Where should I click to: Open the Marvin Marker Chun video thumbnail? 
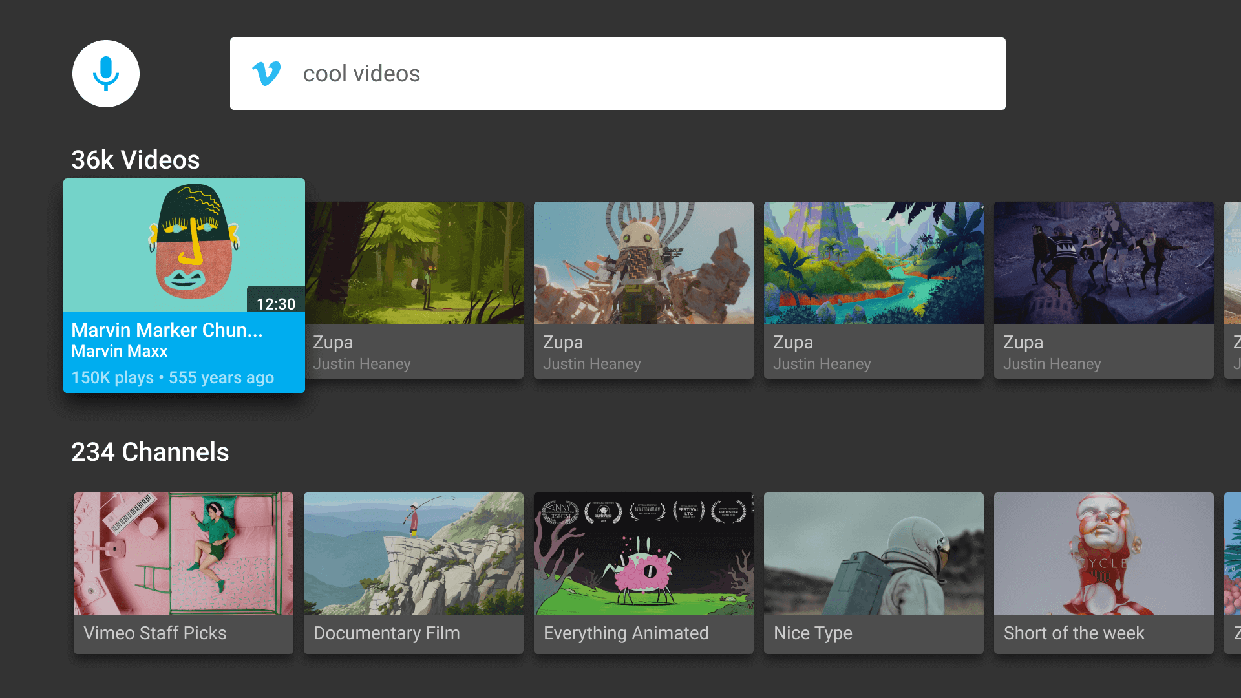coord(184,246)
